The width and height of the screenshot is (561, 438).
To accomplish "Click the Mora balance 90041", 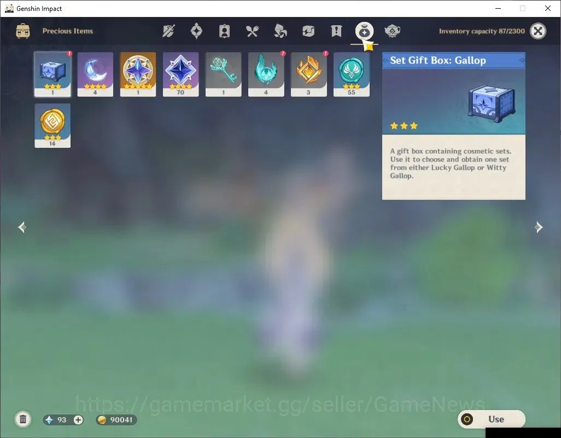I will [121, 420].
